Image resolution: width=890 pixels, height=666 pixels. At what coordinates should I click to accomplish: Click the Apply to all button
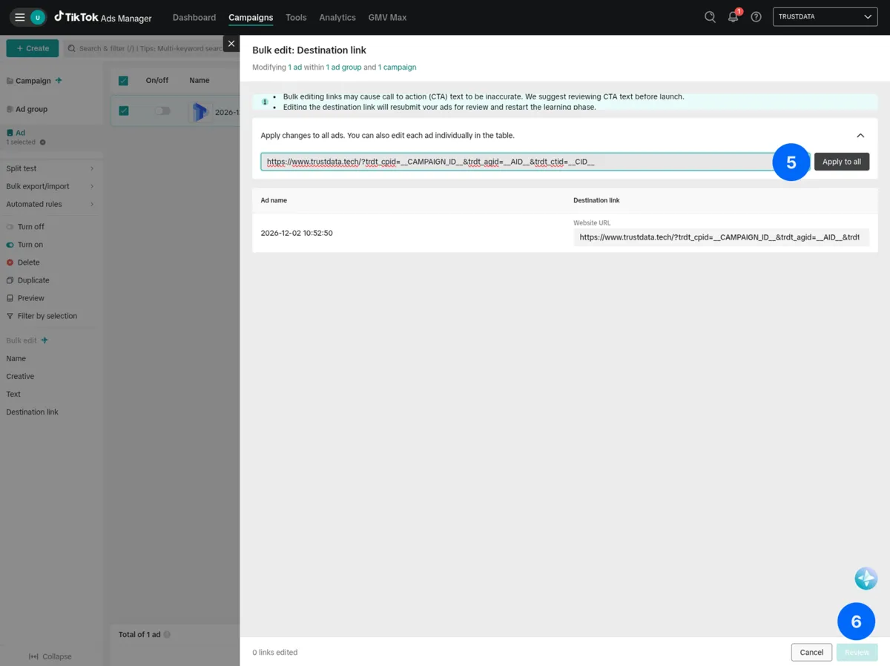coord(842,161)
